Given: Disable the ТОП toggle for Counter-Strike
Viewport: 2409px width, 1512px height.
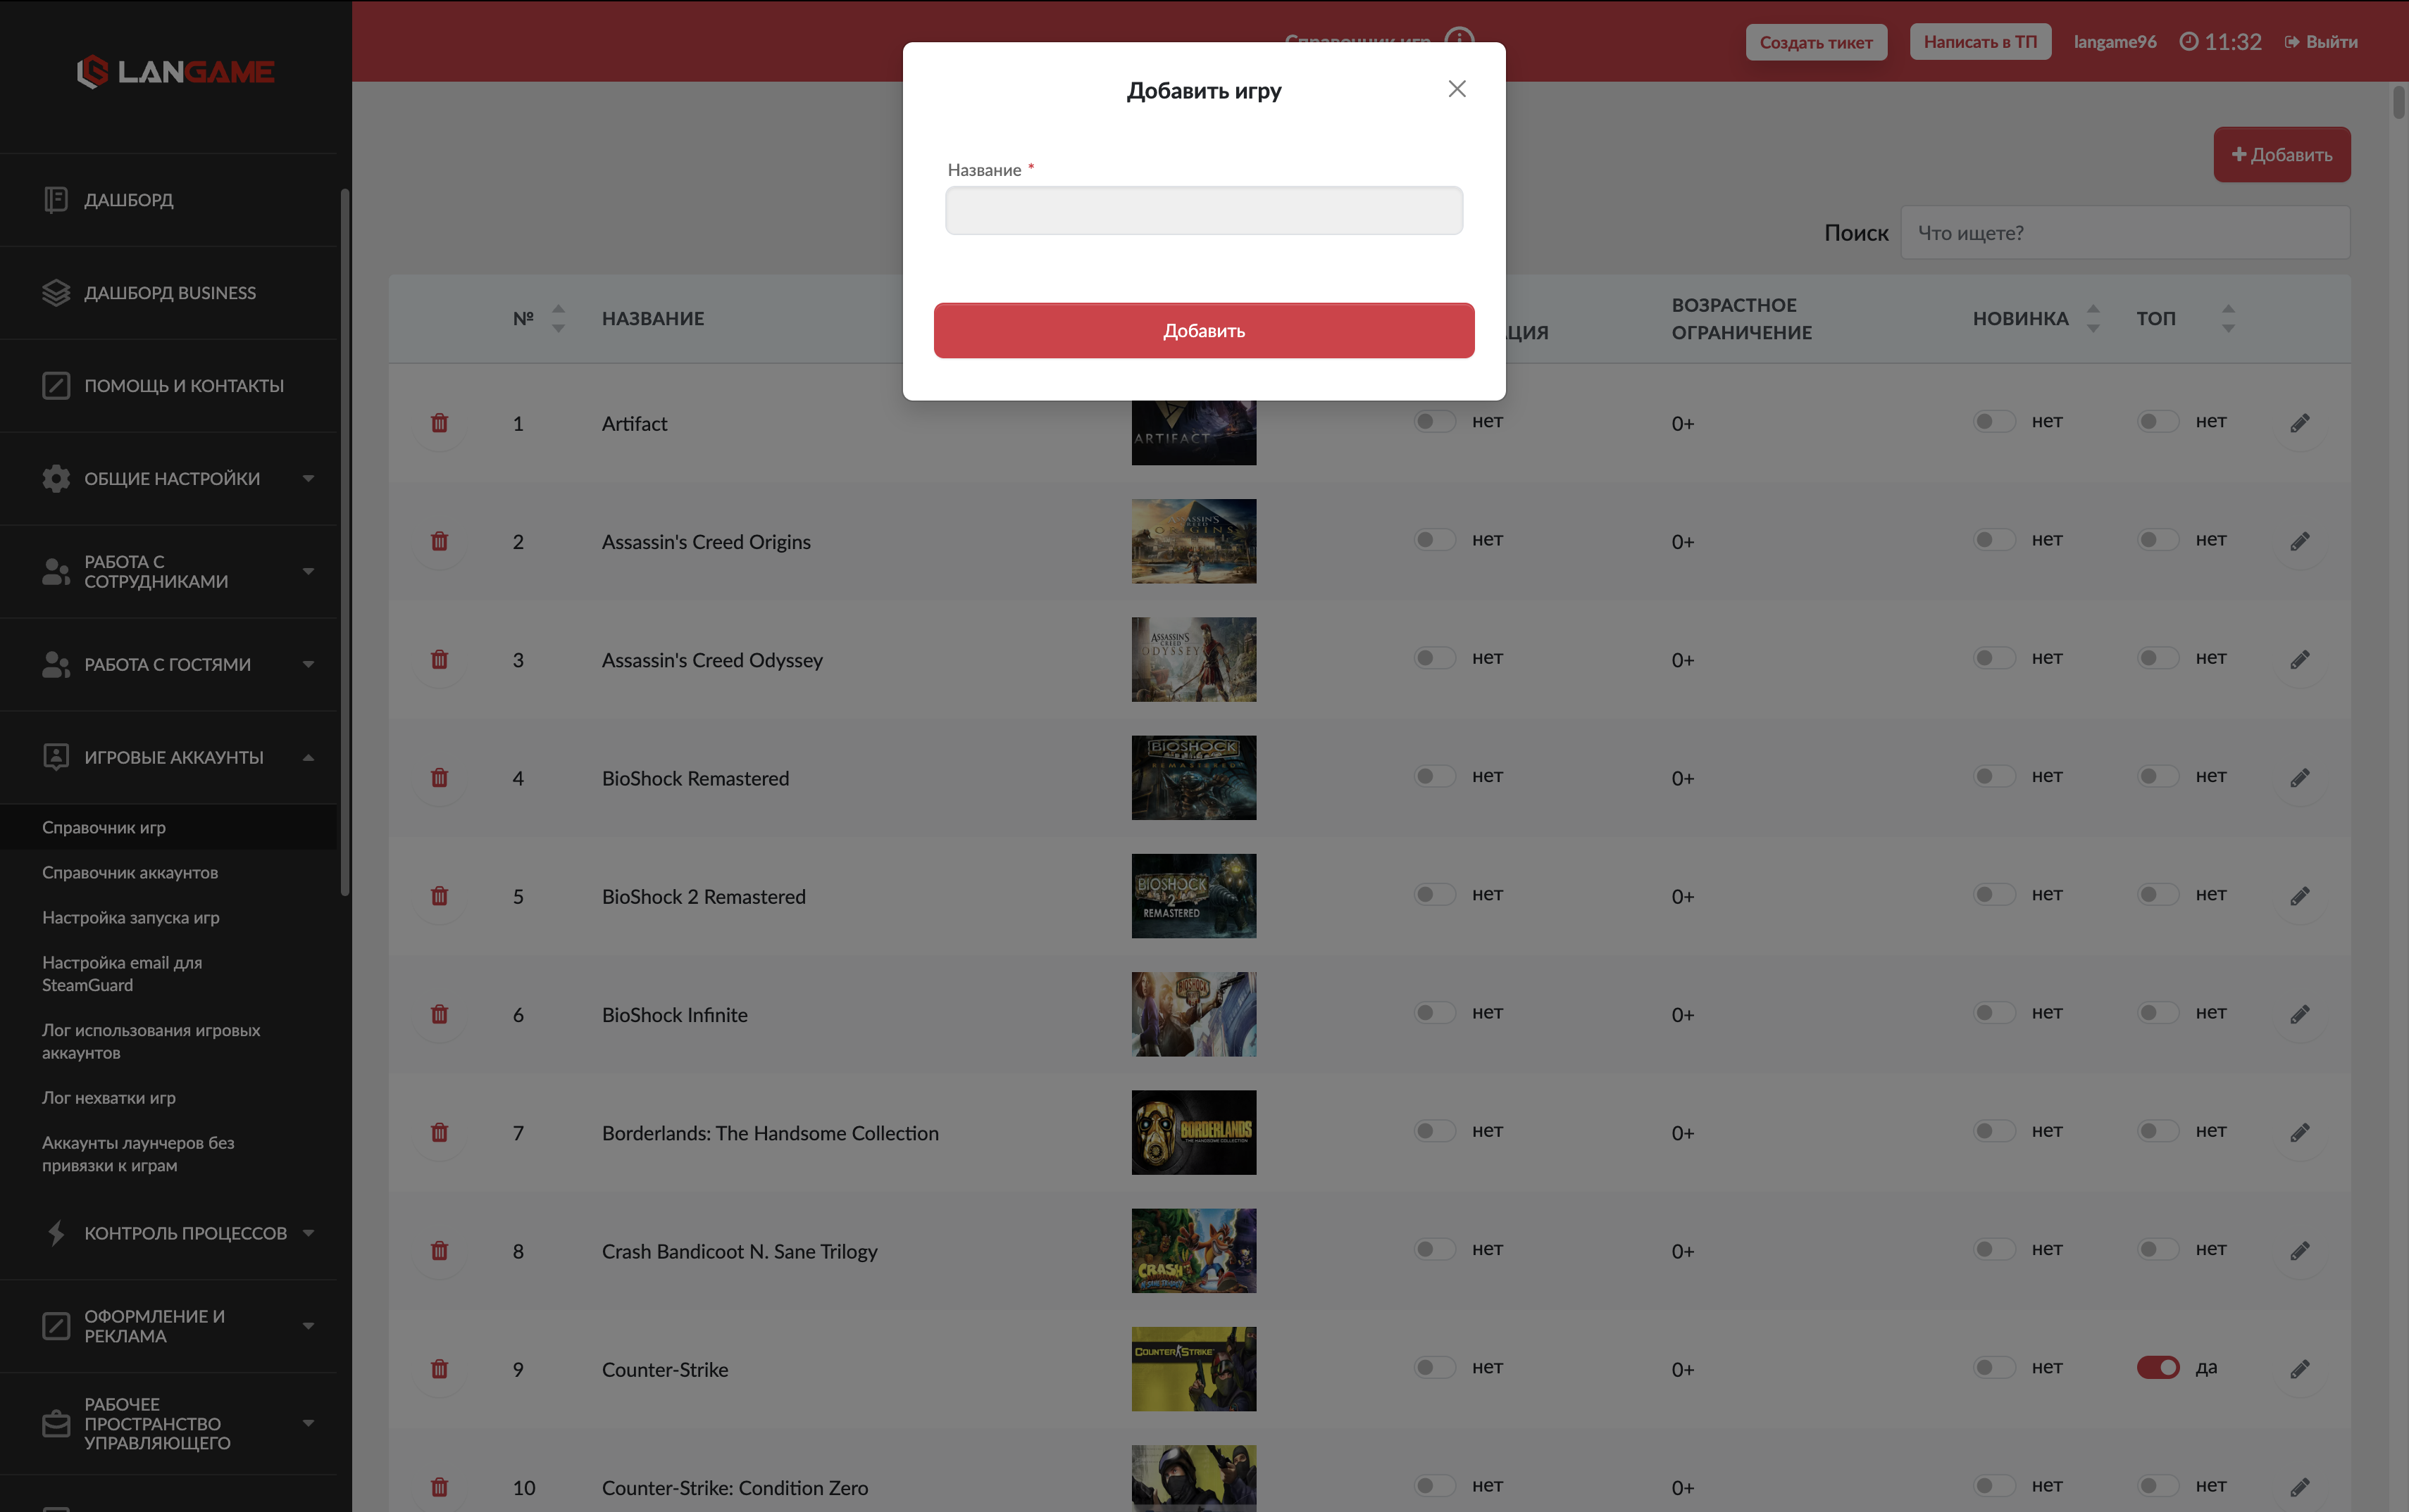Looking at the screenshot, I should pos(2158,1367).
